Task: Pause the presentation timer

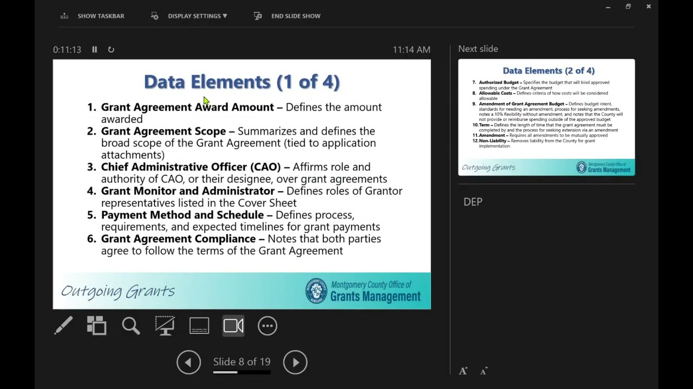Action: (x=94, y=49)
